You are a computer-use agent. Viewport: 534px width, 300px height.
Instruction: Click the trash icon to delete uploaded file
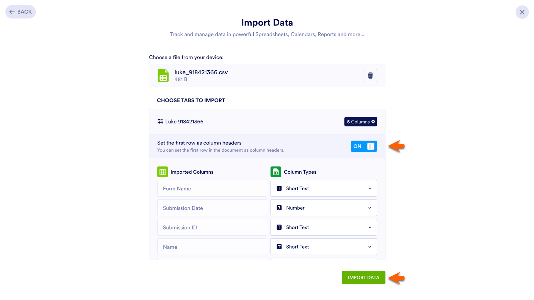point(370,76)
